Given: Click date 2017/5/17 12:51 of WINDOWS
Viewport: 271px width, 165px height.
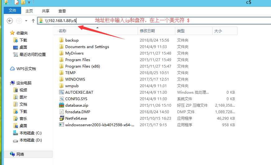Looking at the screenshot, I should pos(154,79).
